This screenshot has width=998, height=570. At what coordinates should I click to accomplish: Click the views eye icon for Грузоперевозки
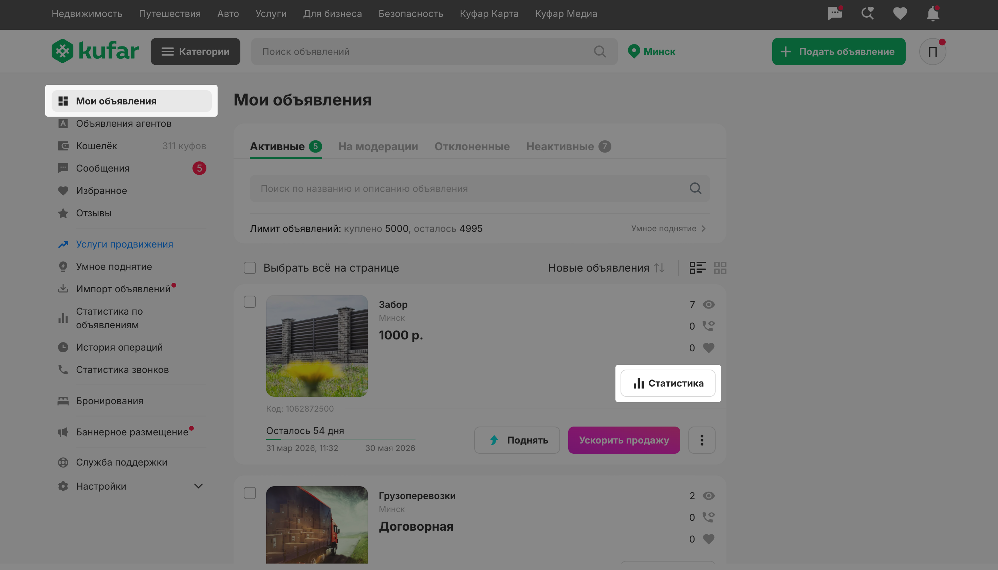[x=708, y=496]
